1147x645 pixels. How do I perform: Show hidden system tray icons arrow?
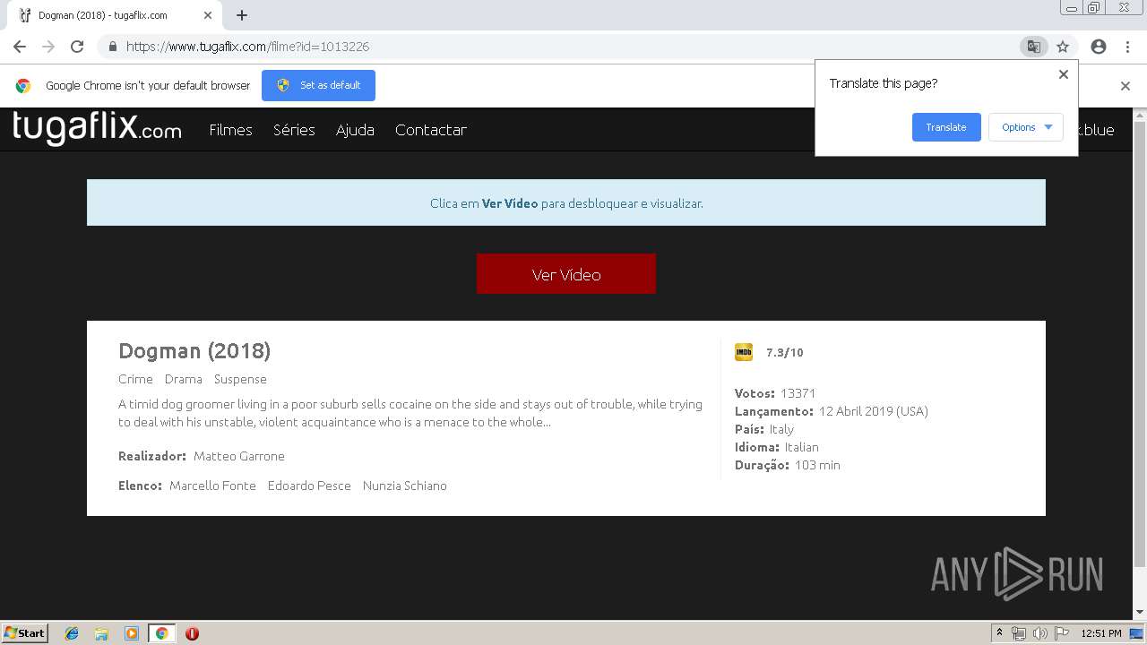(999, 633)
